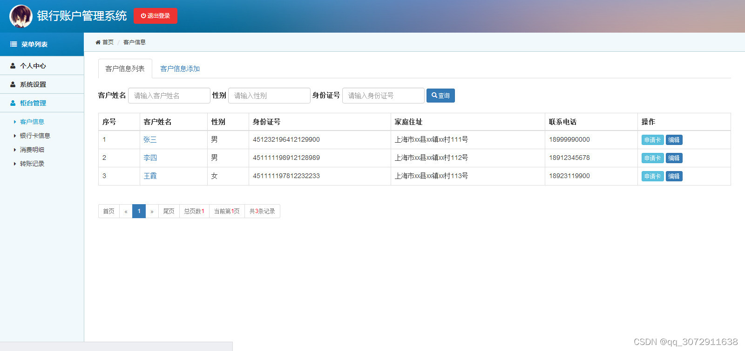Open customer 张三 name link
This screenshot has height=351, width=745.
150,139
